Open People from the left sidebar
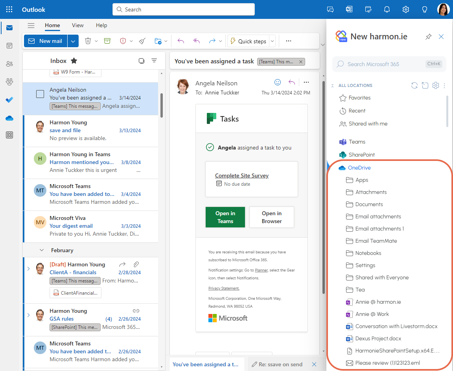The height and width of the screenshot is (371, 453). tap(9, 64)
